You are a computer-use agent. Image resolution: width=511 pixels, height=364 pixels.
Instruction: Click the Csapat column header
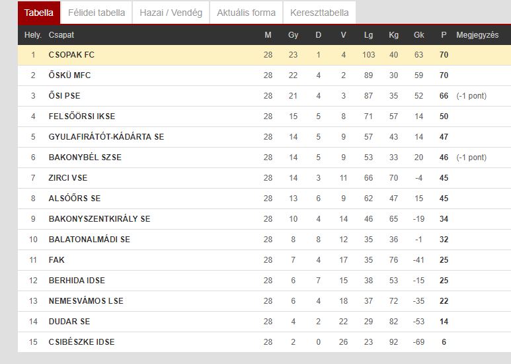pos(61,35)
